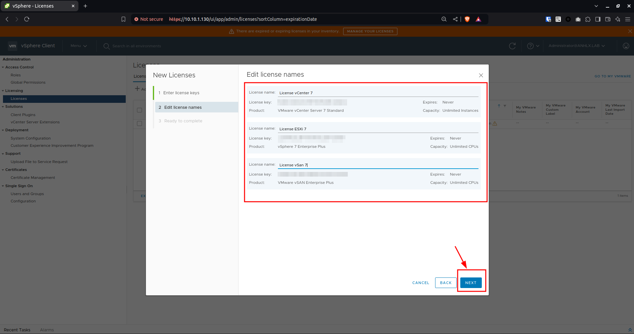
Task: Click the License vCenter 7 name field
Action: pyautogui.click(x=377, y=93)
